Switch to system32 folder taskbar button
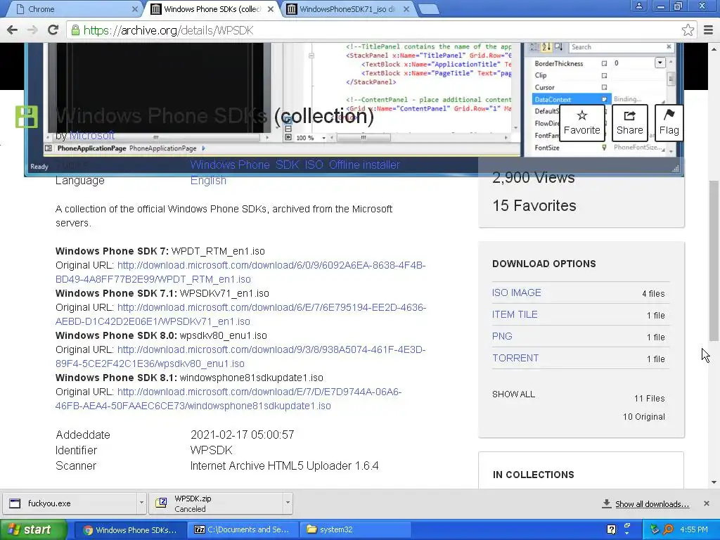Viewport: 720px width, 540px height. (x=354, y=530)
